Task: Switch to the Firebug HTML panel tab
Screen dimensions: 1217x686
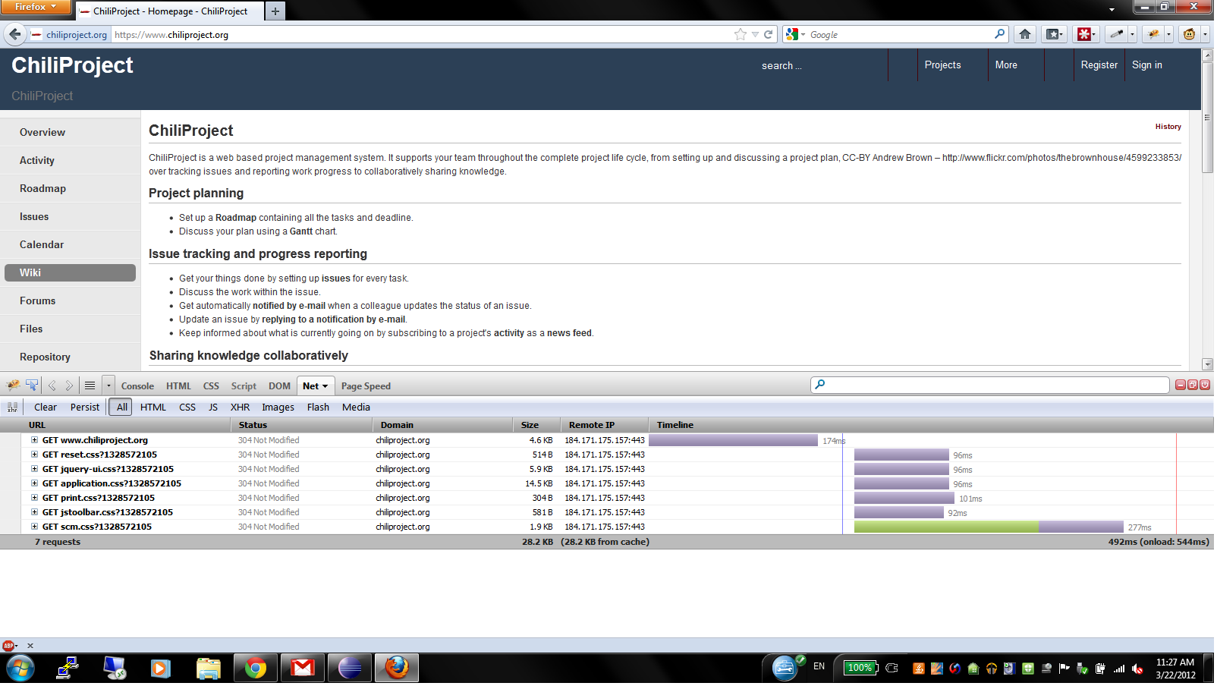Action: (179, 386)
